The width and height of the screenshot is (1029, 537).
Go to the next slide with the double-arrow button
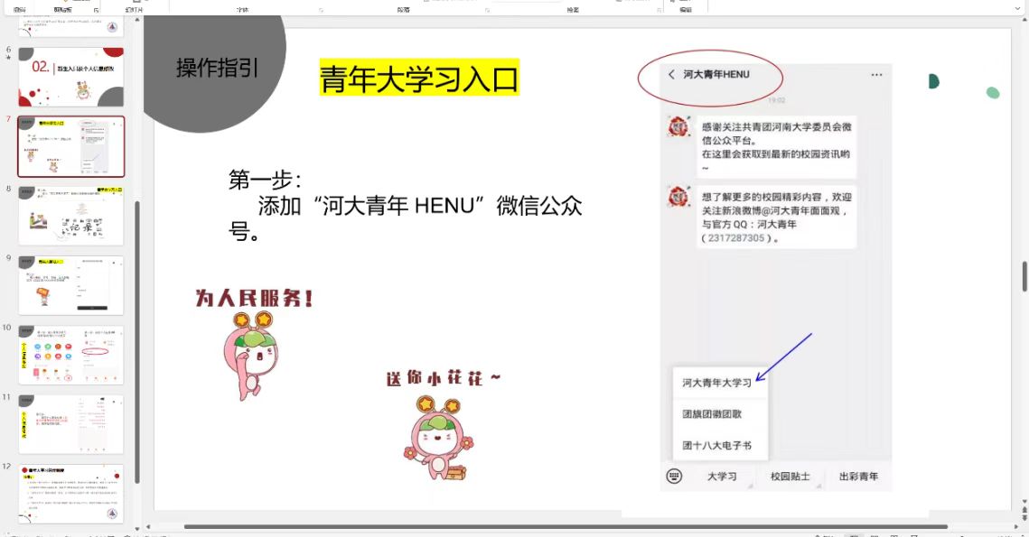pyautogui.click(x=1024, y=516)
